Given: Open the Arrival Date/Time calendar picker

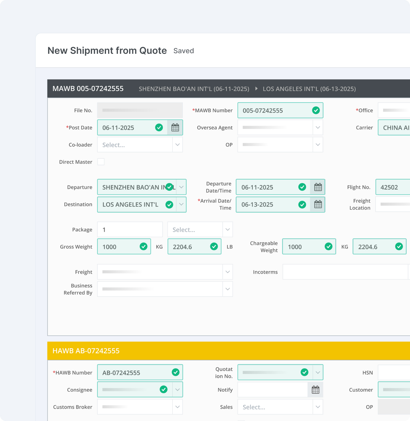Looking at the screenshot, I should click(318, 204).
